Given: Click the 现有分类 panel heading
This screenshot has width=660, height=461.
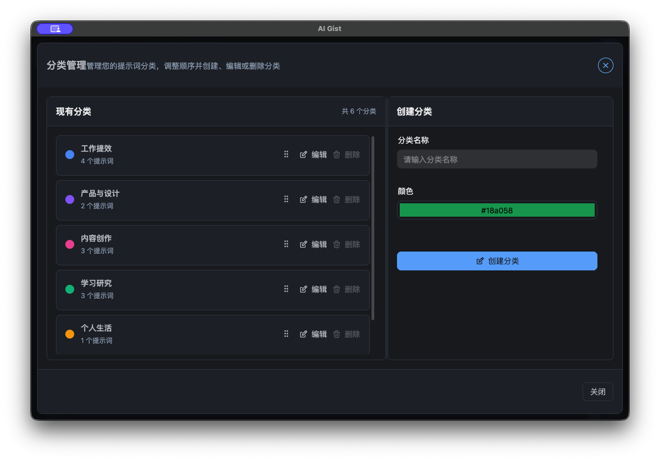Looking at the screenshot, I should (x=74, y=111).
